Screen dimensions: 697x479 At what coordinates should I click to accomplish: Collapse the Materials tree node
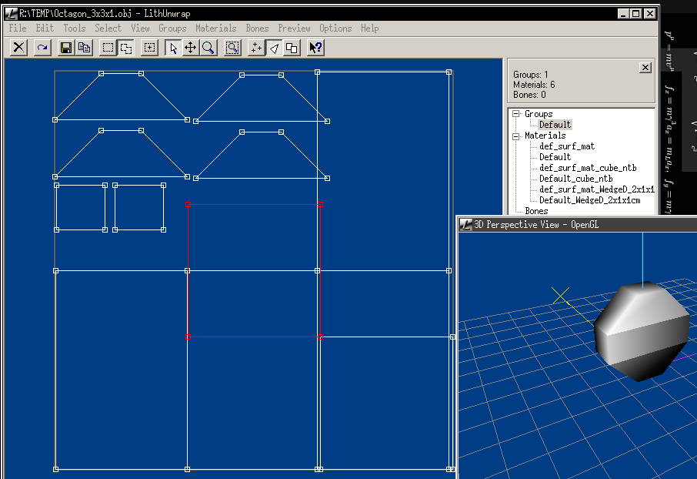(x=515, y=136)
